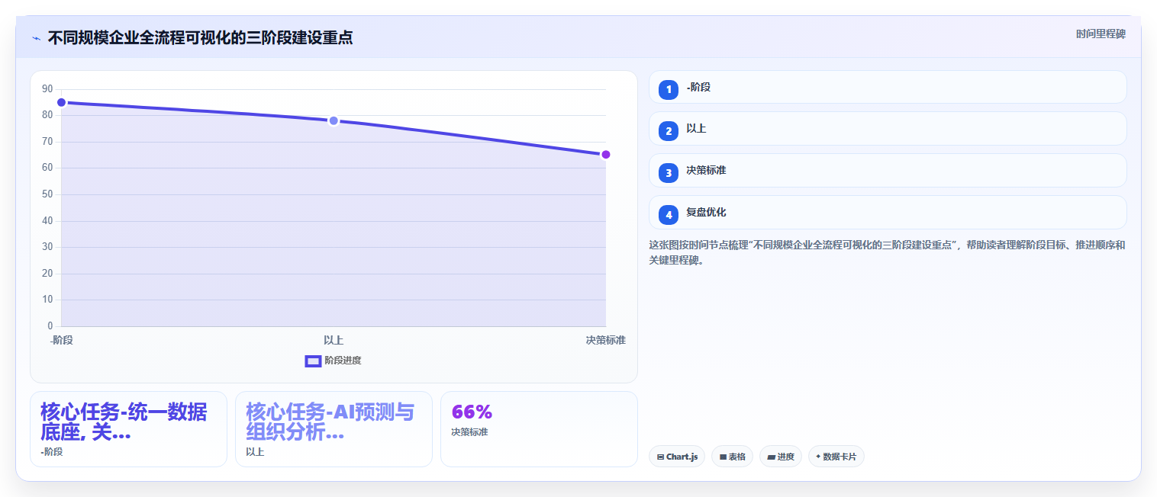Screen dimensions: 1157x497
Task: Select the chart data point at -阶段
Action: point(61,103)
